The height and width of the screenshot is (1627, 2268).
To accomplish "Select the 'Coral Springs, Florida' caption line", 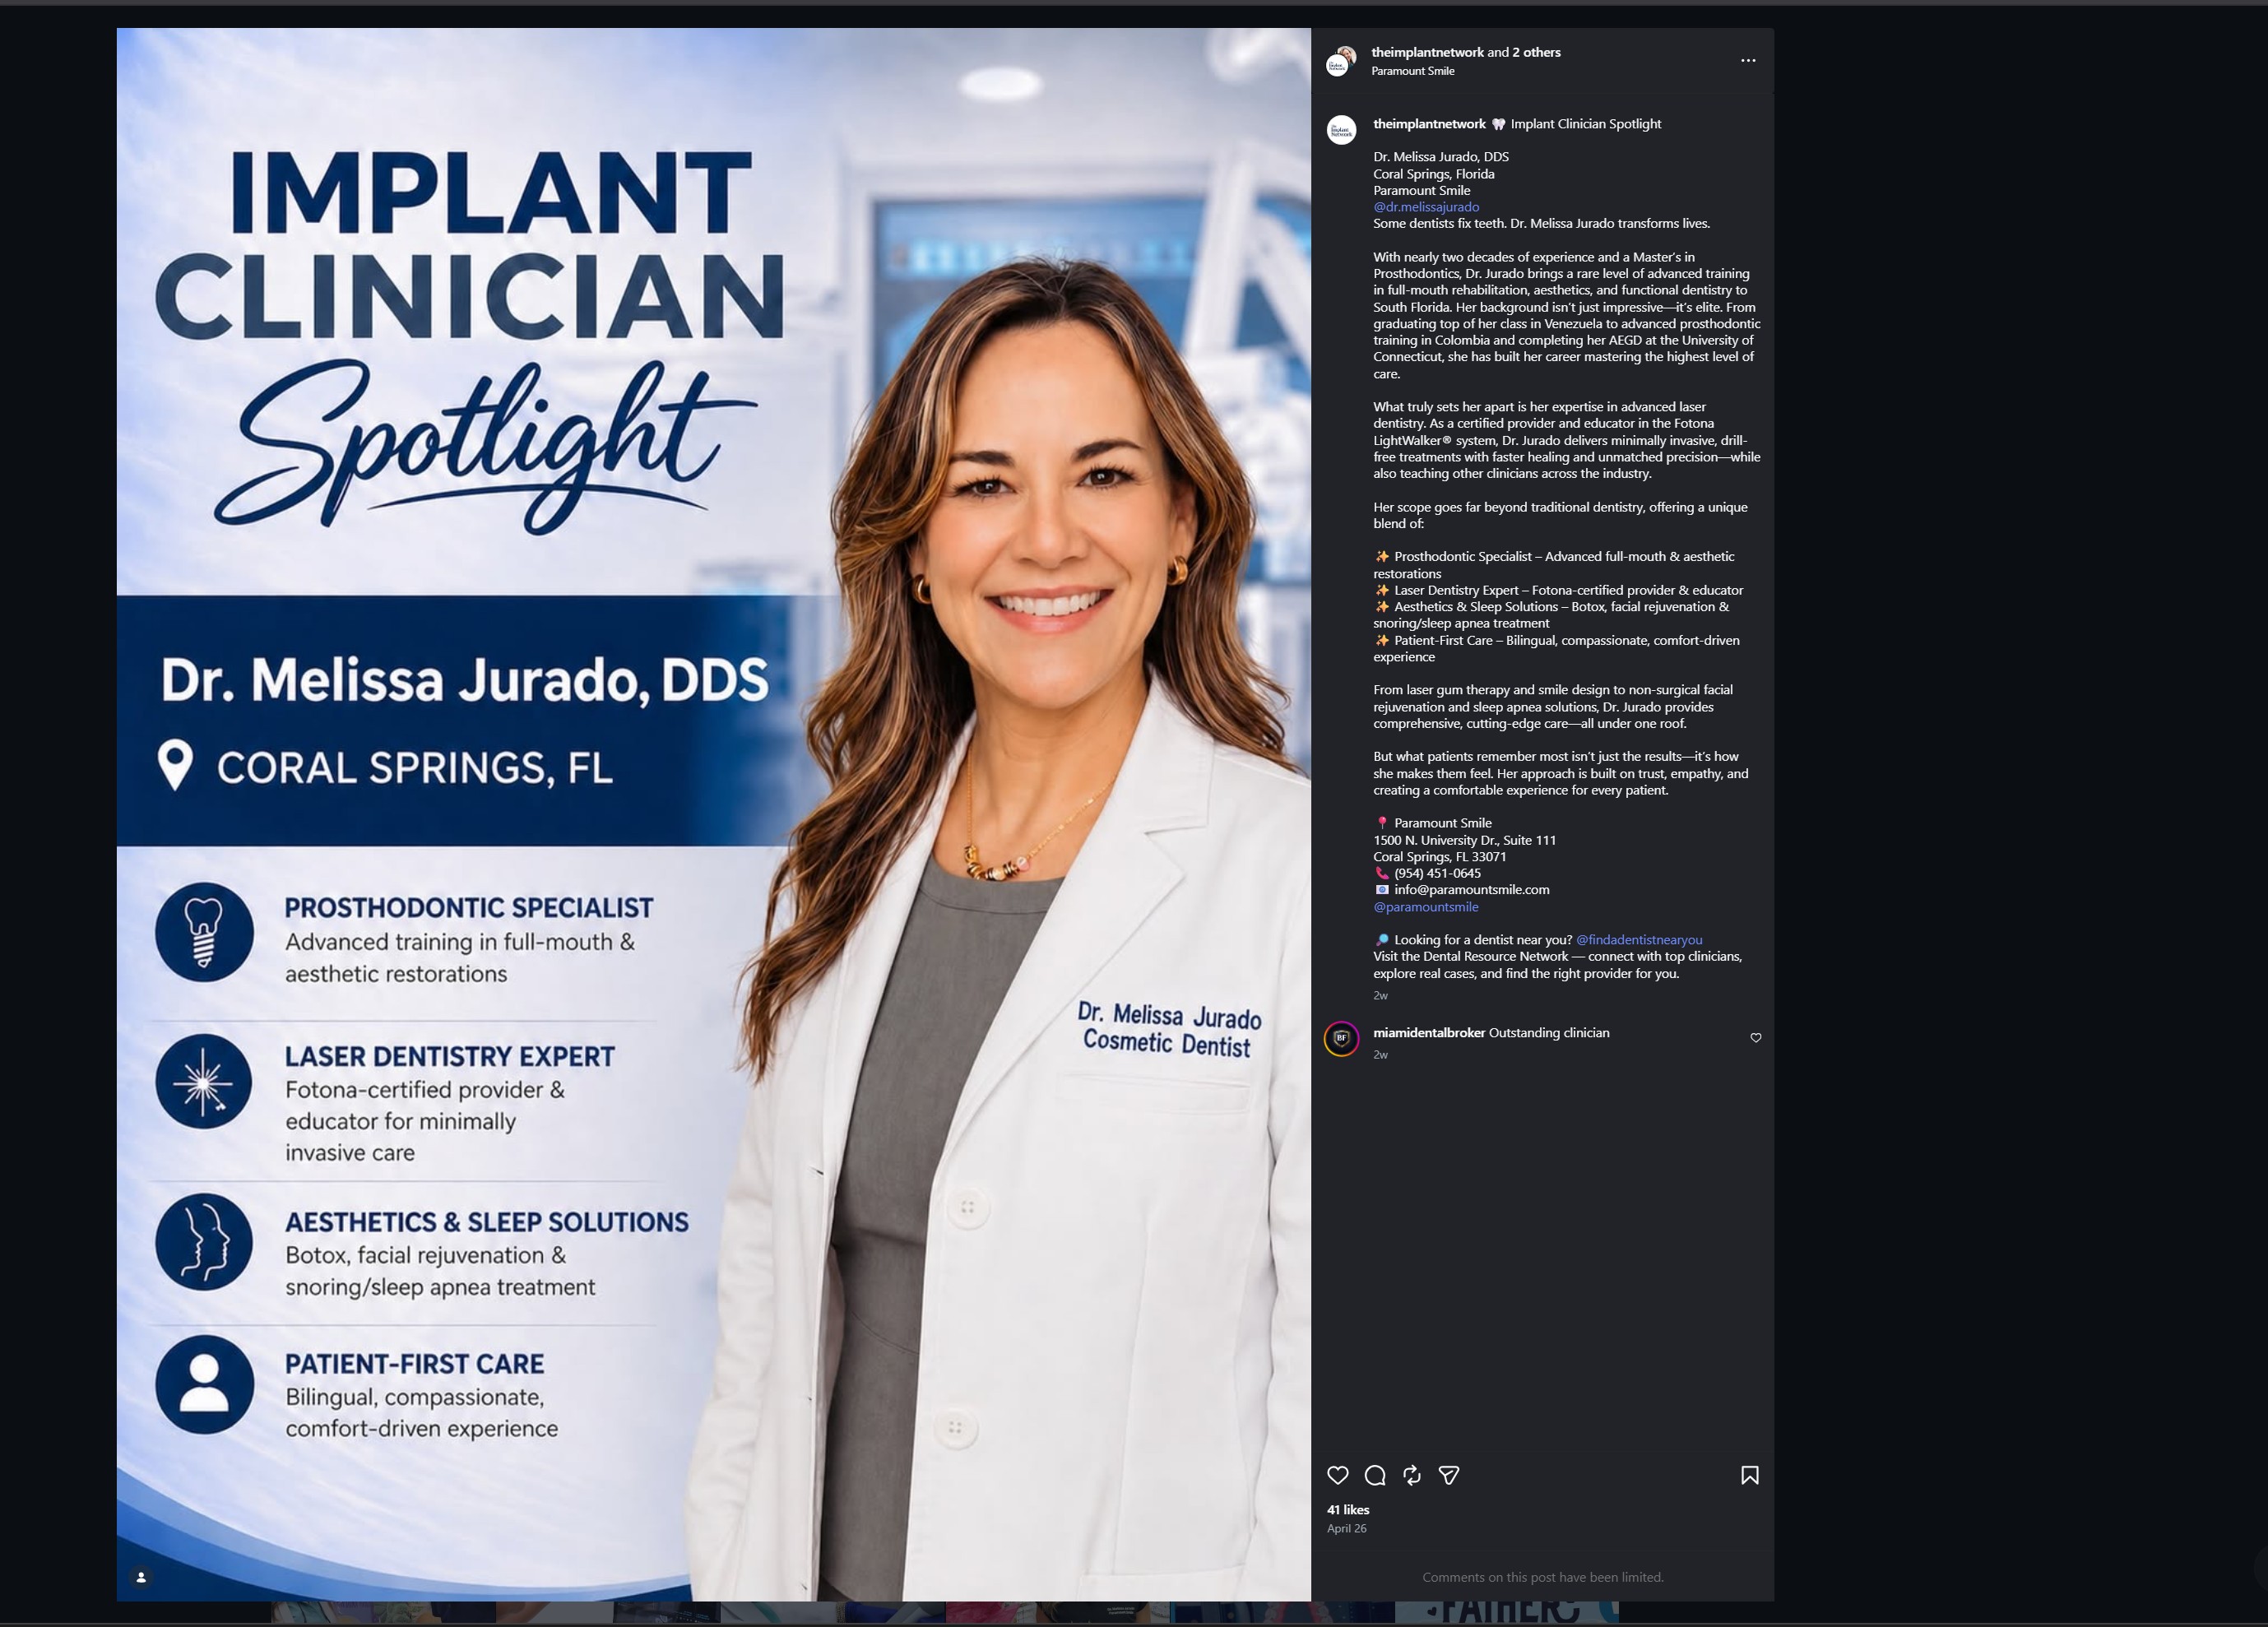I will (x=1433, y=174).
